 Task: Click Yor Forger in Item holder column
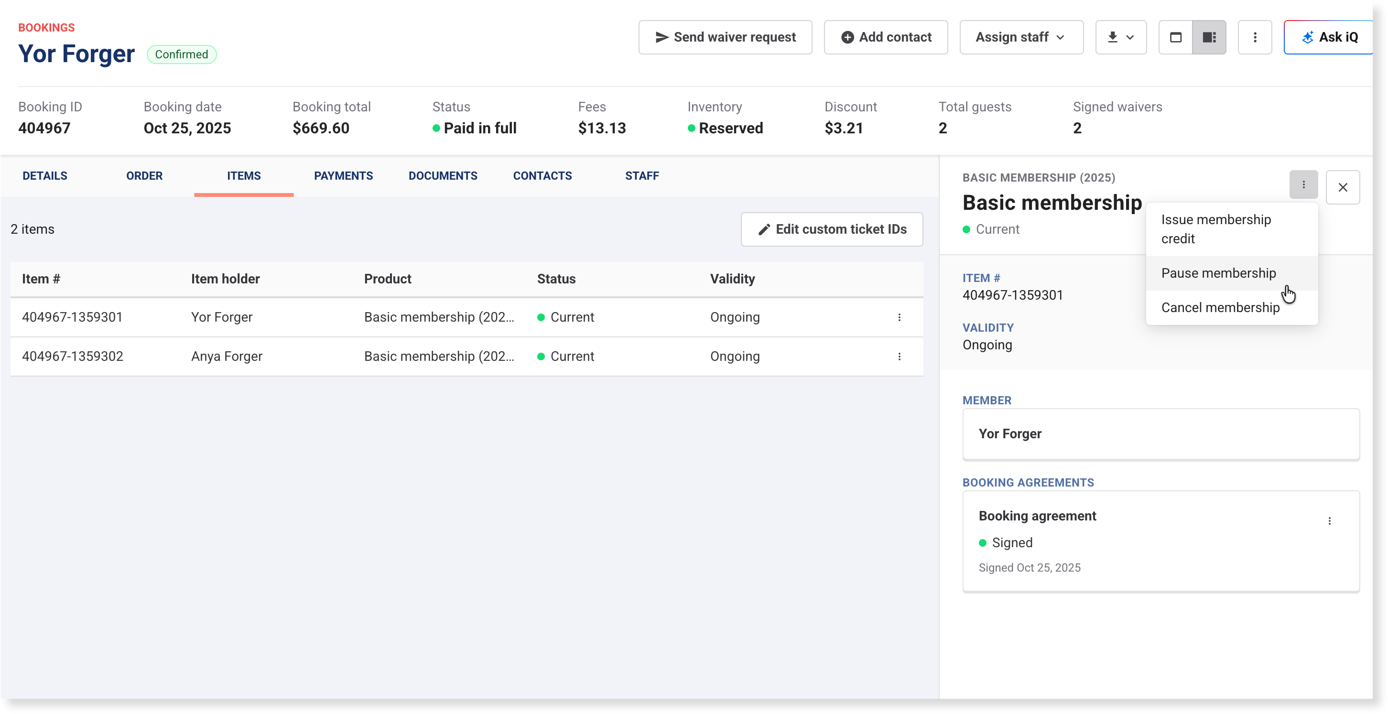click(x=222, y=317)
